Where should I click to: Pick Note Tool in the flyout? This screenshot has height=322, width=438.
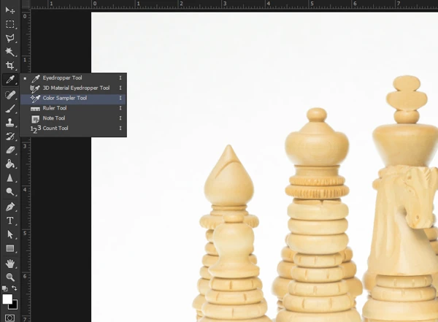(53, 118)
